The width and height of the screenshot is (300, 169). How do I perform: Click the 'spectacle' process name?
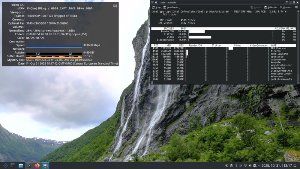coord(277,57)
